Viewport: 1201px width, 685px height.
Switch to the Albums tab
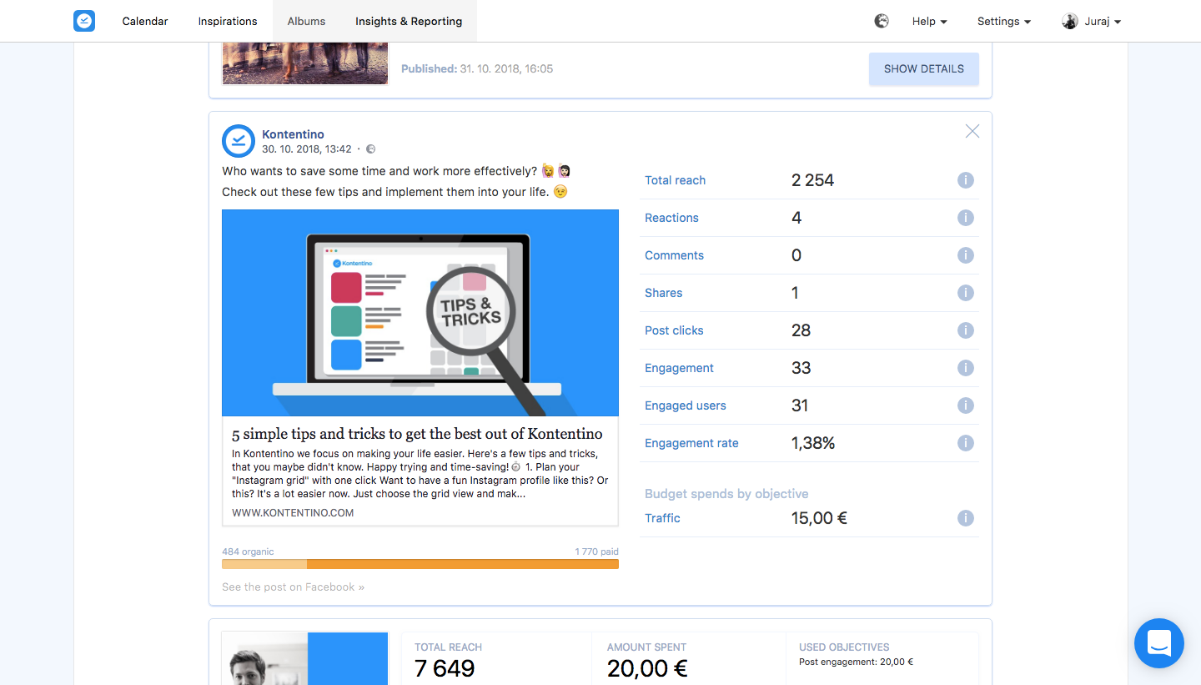(x=306, y=21)
